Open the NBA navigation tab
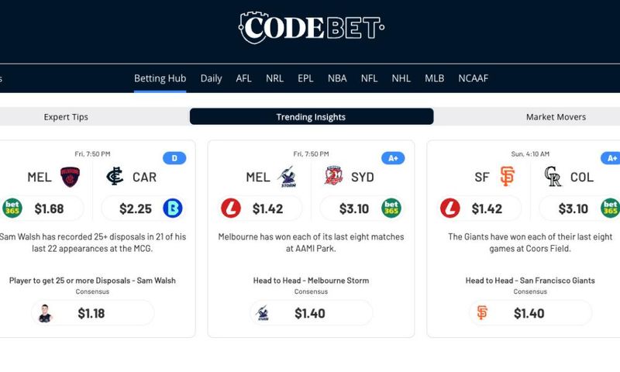 337,78
